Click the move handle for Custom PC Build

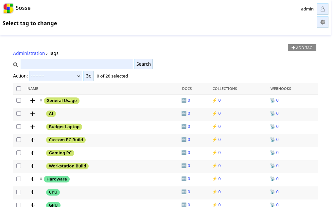[32, 140]
